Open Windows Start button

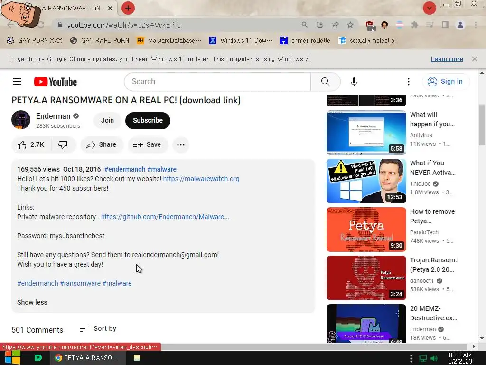point(12,357)
